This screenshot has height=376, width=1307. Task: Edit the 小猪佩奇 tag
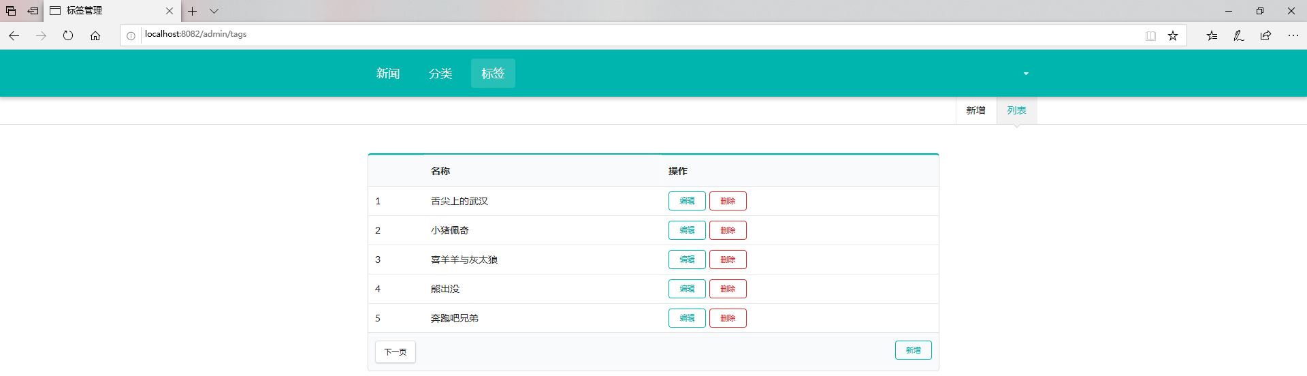(x=687, y=230)
